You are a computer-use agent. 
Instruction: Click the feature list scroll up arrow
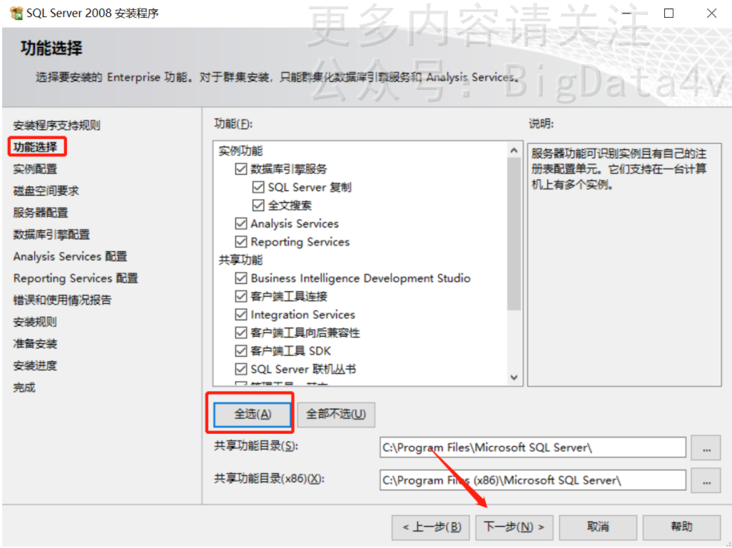click(x=514, y=151)
